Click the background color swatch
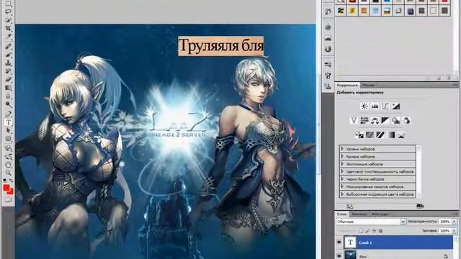 pyautogui.click(x=12, y=192)
